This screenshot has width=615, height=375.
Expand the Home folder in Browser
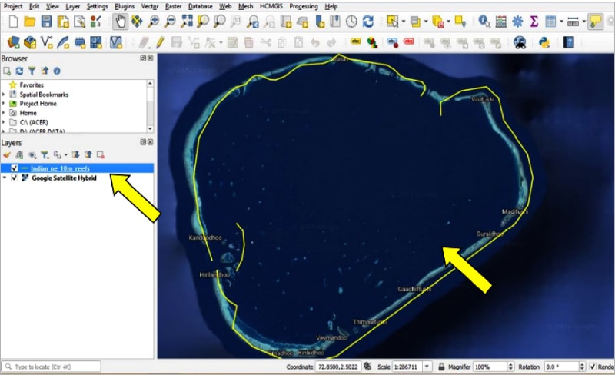(4, 113)
